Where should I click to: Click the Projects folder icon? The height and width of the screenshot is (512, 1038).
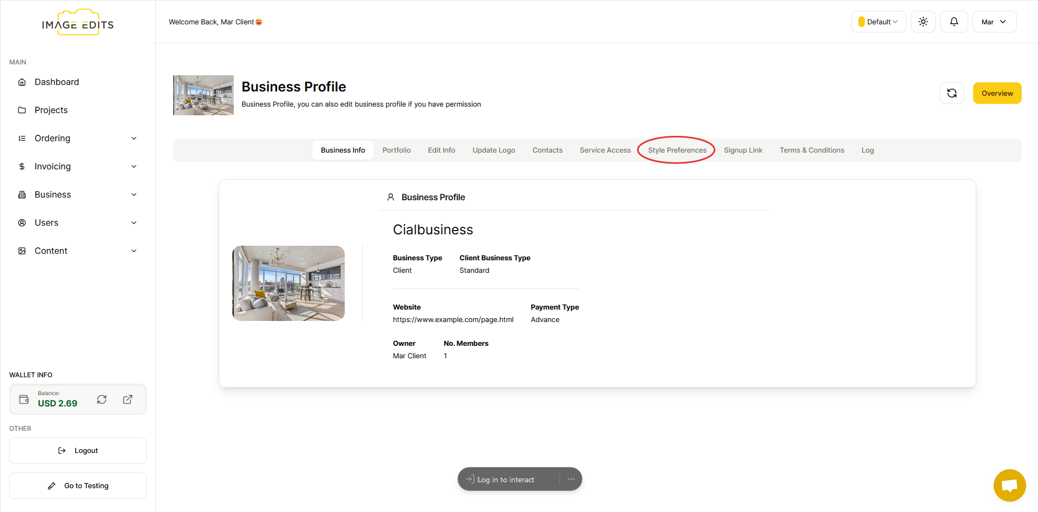point(22,110)
